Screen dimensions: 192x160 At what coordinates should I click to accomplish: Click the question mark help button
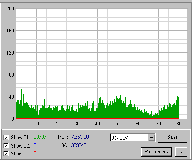pos(181,152)
